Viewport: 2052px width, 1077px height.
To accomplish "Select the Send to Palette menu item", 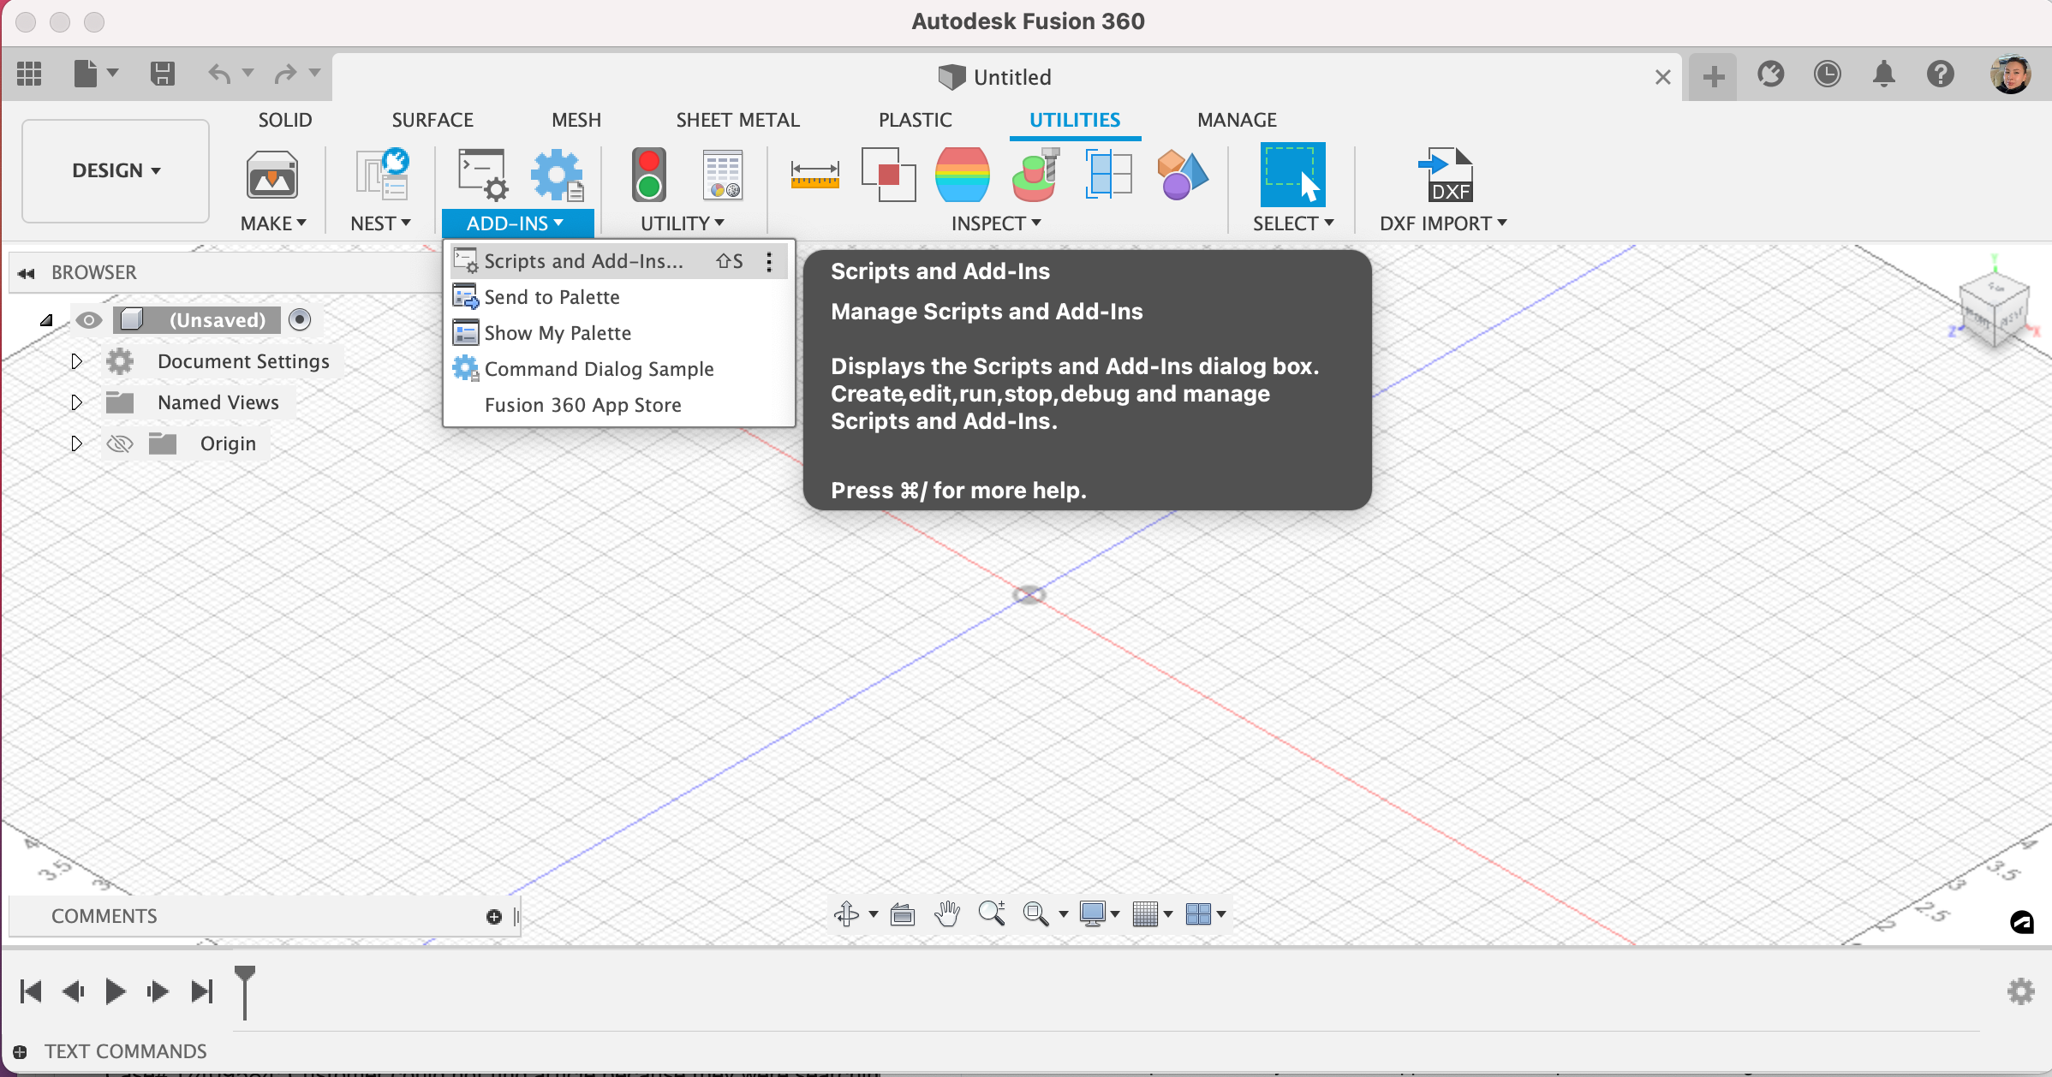I will (552, 297).
